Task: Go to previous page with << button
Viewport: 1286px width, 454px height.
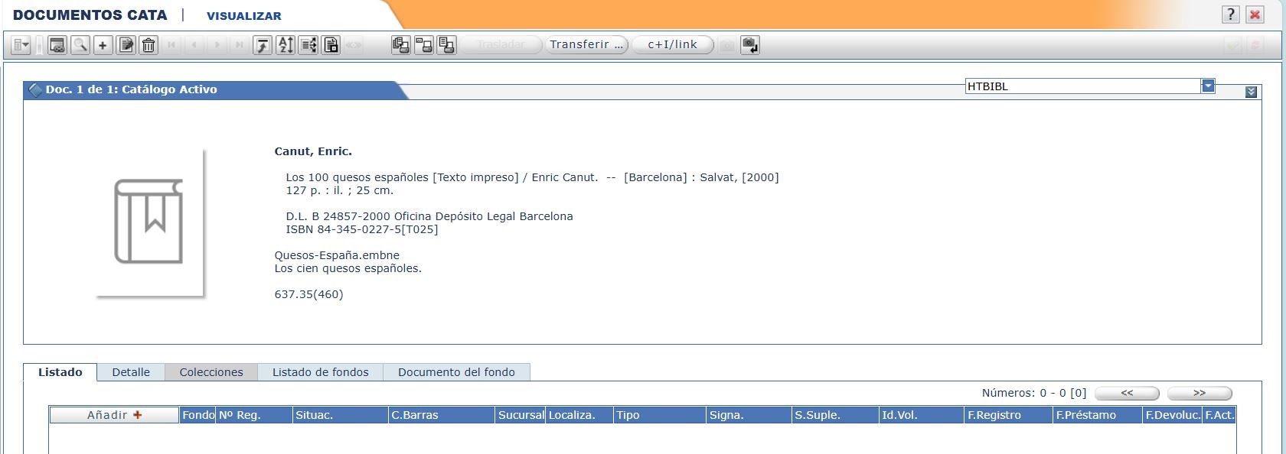Action: (x=1127, y=393)
